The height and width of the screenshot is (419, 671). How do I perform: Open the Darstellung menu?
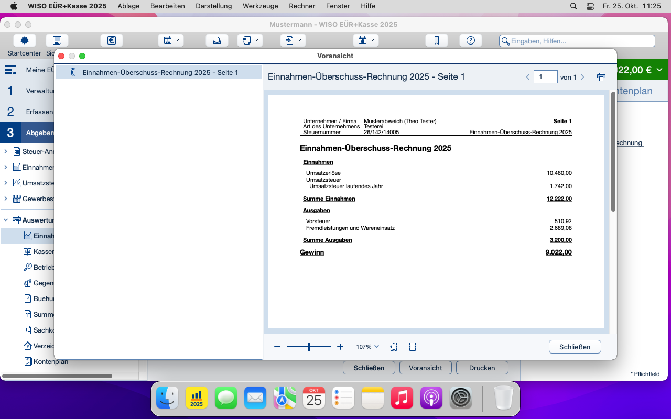click(214, 6)
